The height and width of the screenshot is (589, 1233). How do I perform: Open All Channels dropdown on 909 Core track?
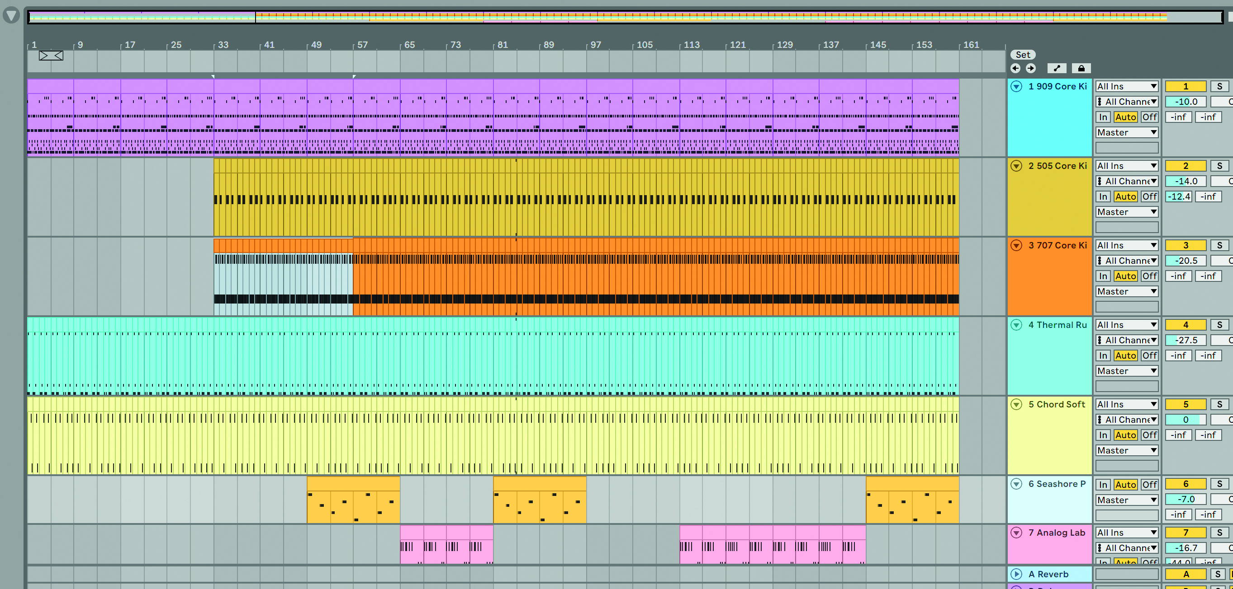click(x=1127, y=102)
